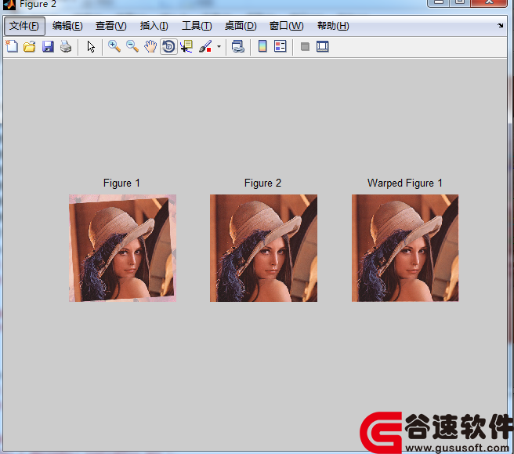Activate the Zoom Out magnifier tool
Viewport: 514px width, 454px height.
pos(132,46)
